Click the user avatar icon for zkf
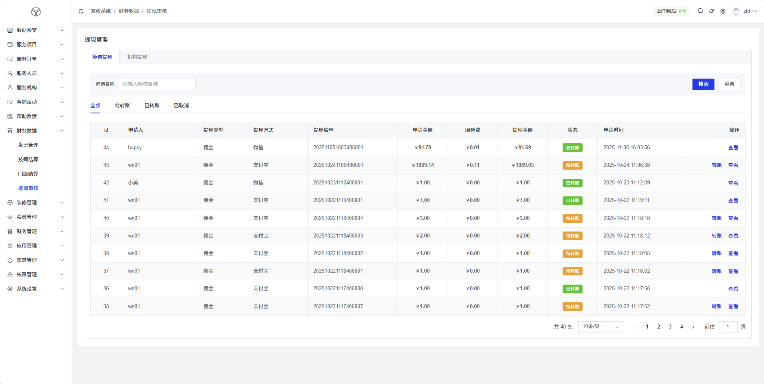764x384 pixels. tap(736, 11)
